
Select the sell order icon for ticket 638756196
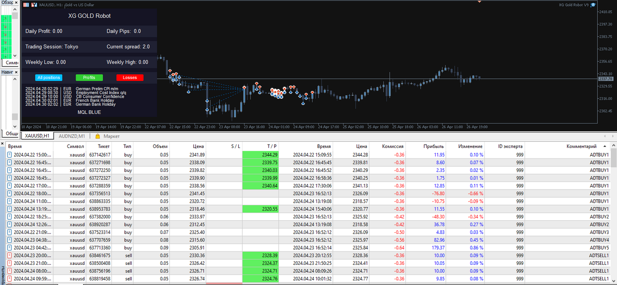click(10, 271)
